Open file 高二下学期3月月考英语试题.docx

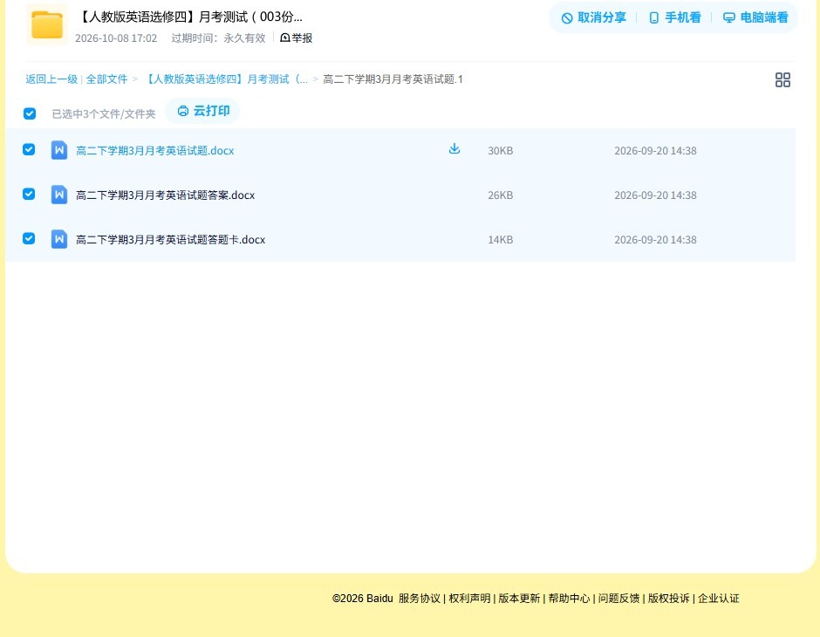pos(154,151)
